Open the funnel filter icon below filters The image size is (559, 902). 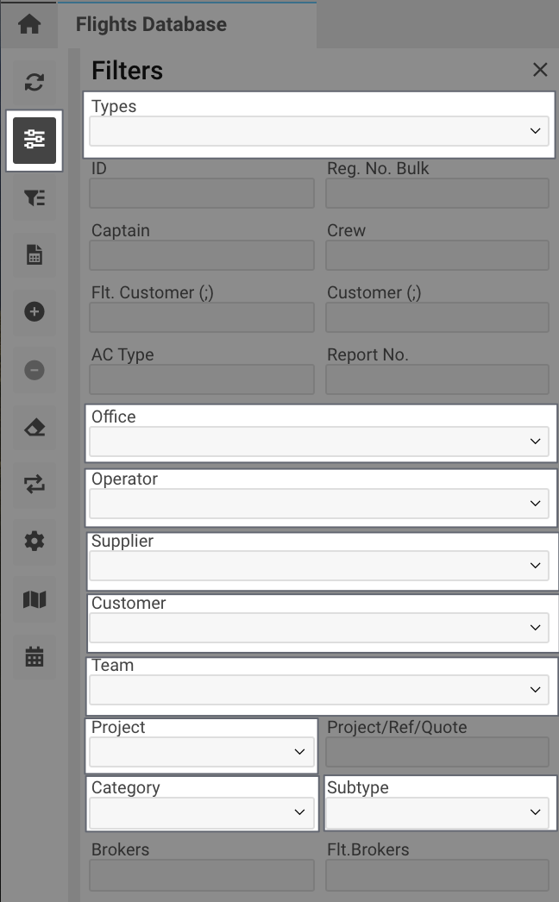(34, 197)
